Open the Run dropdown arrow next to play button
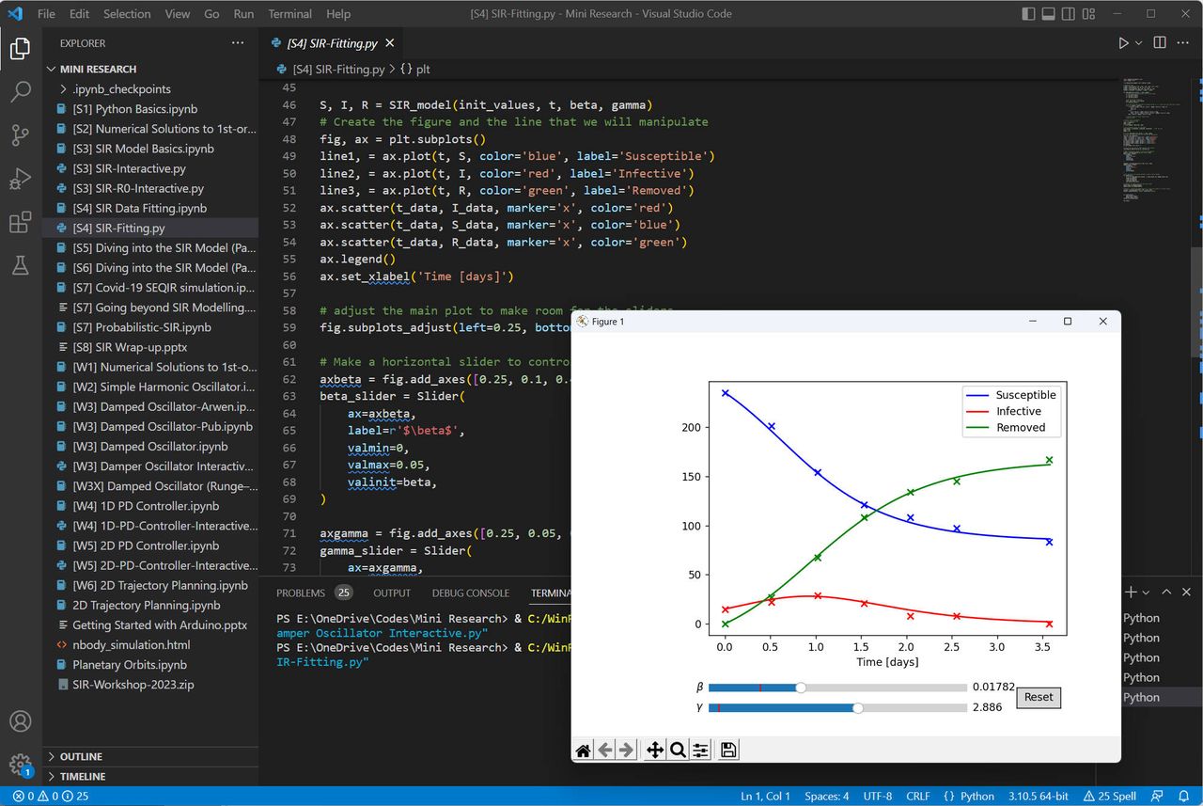The image size is (1203, 806). [1139, 43]
